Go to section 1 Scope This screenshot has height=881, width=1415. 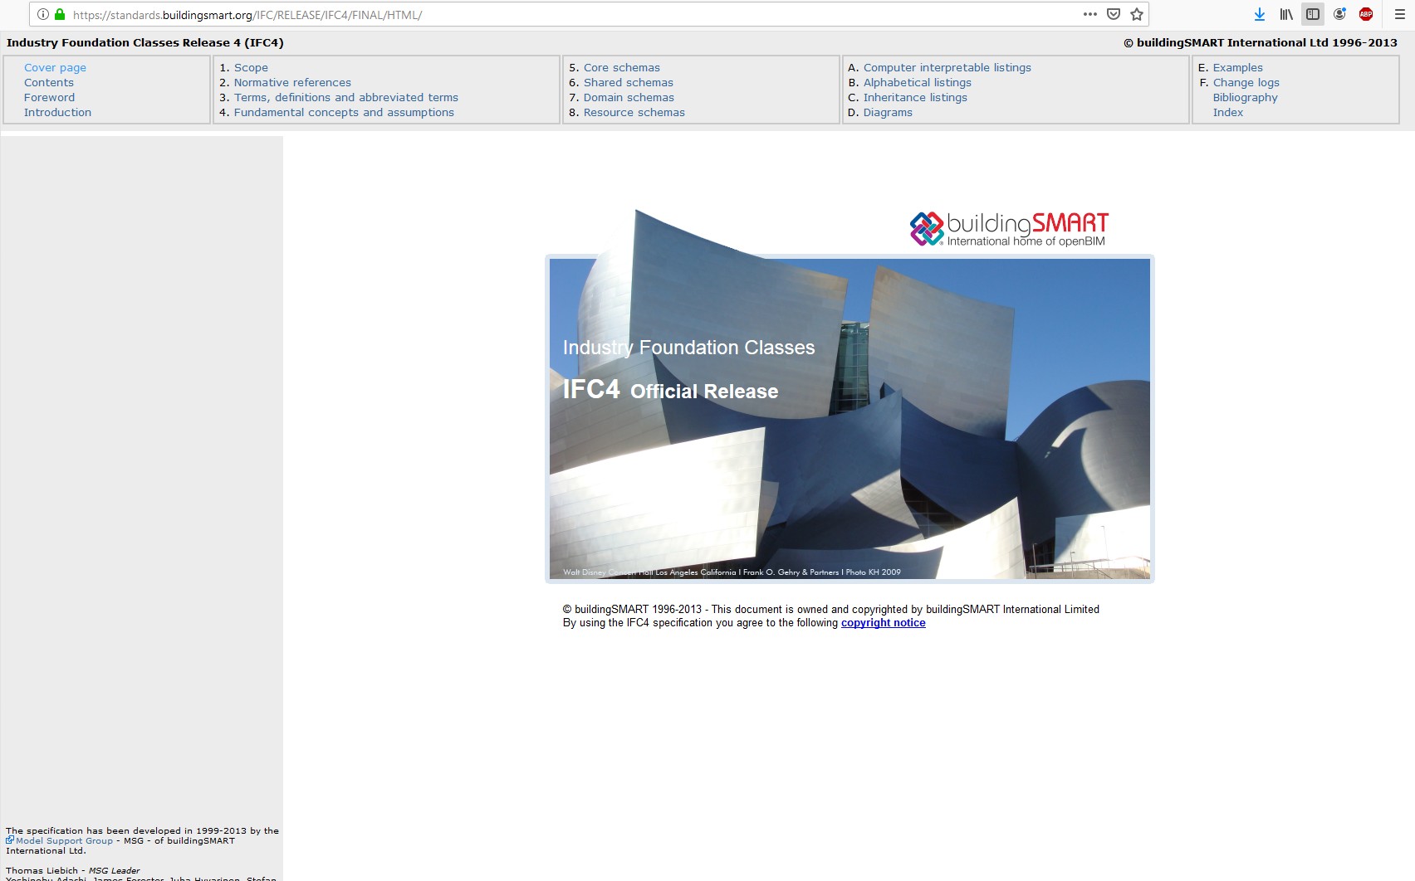251,68
